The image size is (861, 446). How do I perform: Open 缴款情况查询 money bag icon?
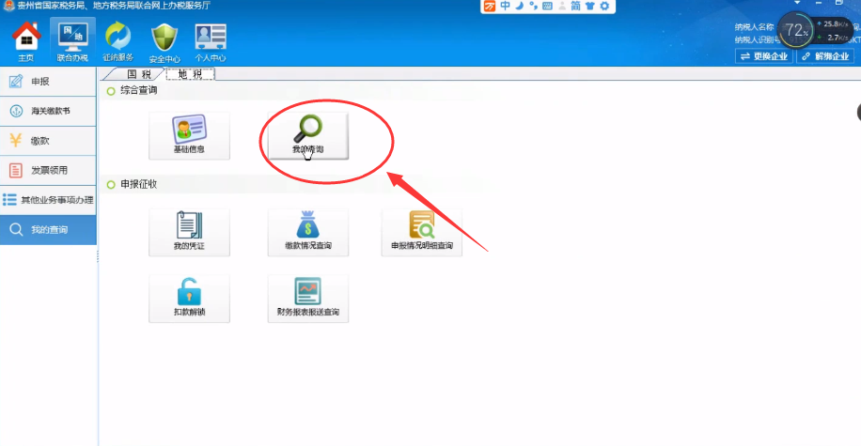coord(307,232)
